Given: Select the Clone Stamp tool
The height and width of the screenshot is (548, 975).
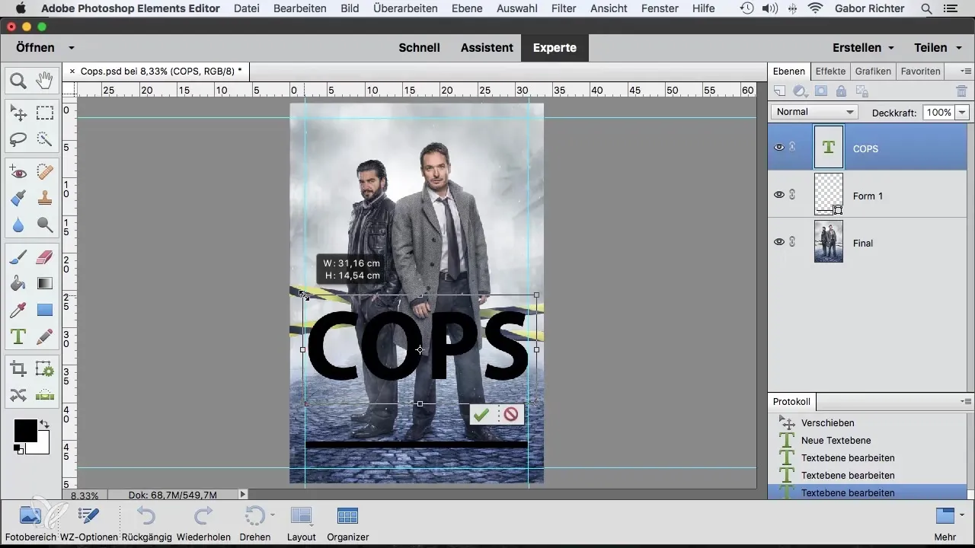Looking at the screenshot, I should point(45,199).
